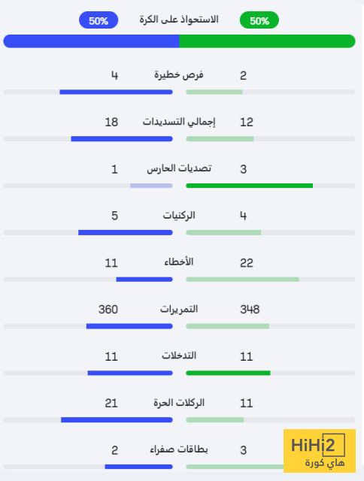Click the blue bar under إجمالي التسديدات
364x481 pixels.
[x=122, y=139]
